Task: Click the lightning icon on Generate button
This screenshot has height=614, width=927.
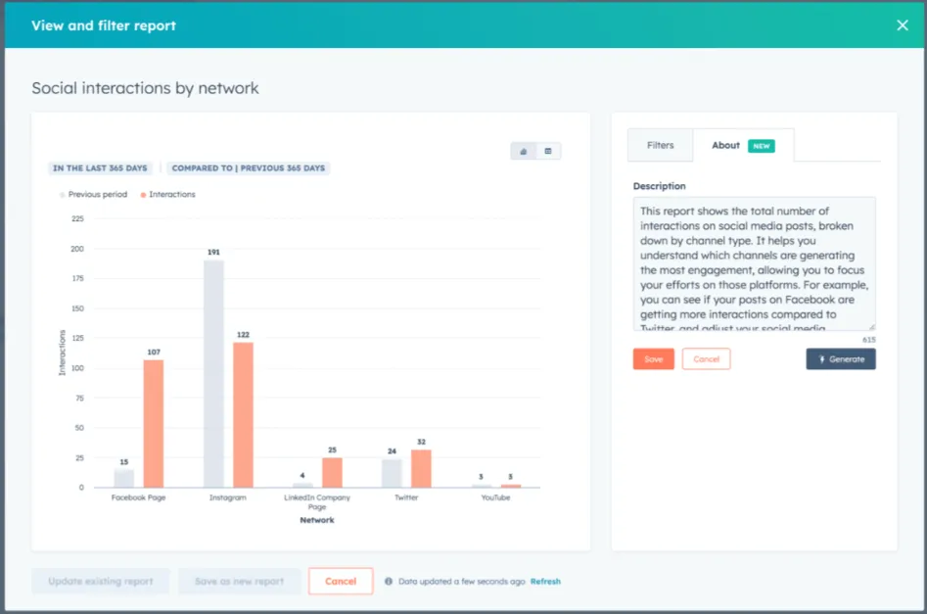Action: point(821,359)
